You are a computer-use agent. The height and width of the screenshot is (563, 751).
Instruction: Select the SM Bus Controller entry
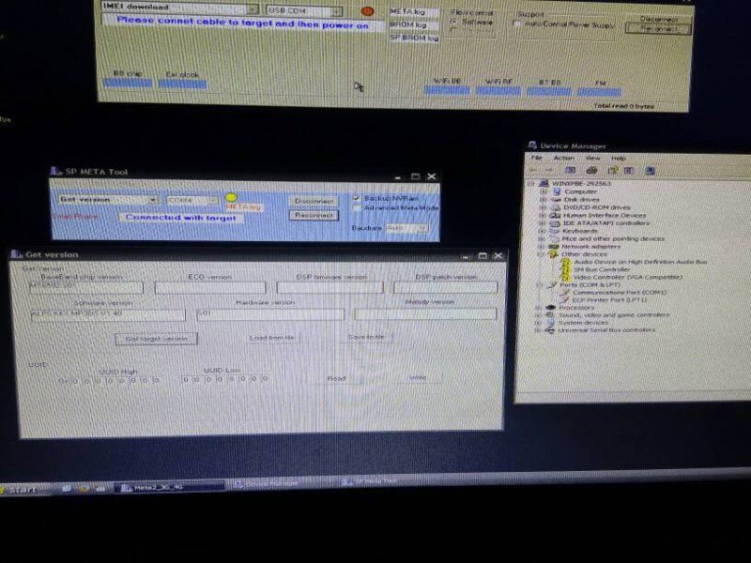tap(601, 269)
